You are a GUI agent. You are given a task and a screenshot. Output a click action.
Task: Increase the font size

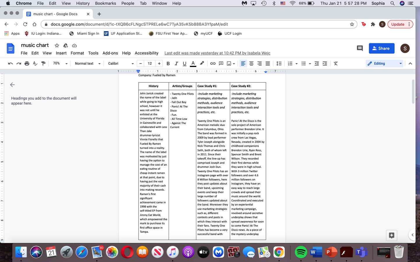tap(159, 63)
